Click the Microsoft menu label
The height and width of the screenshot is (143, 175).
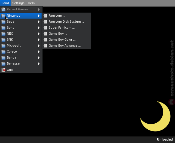[x=14, y=45]
